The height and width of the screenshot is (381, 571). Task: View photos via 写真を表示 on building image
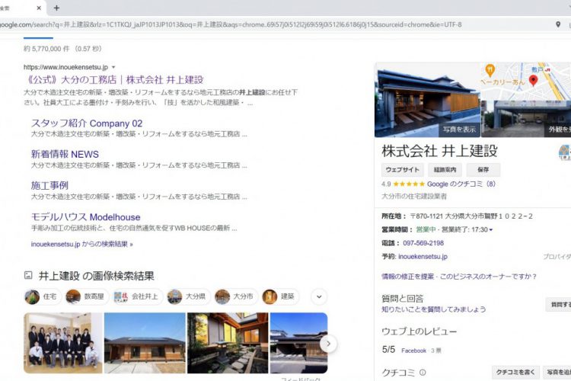coord(460,129)
